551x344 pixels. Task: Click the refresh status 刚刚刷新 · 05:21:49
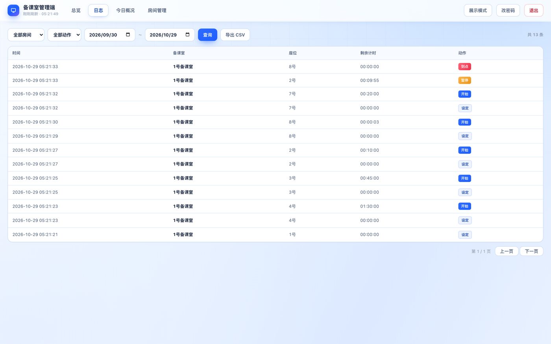[41, 14]
